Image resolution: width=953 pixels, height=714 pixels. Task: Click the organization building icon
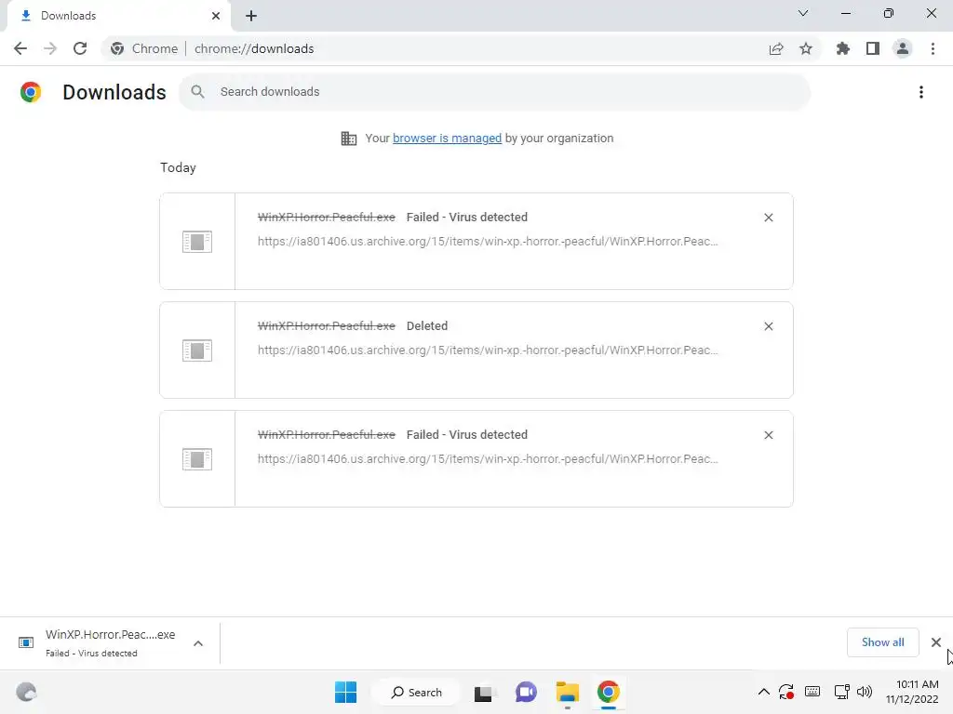pyautogui.click(x=349, y=139)
